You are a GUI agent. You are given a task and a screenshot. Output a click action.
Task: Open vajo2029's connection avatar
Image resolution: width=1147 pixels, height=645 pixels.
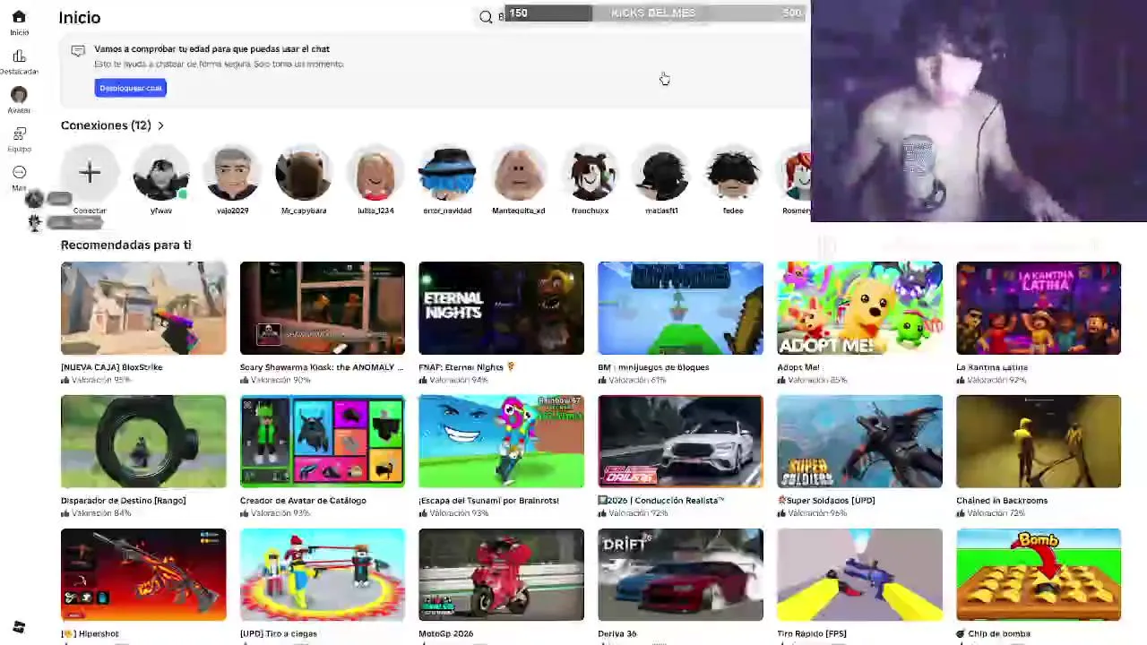tap(232, 172)
